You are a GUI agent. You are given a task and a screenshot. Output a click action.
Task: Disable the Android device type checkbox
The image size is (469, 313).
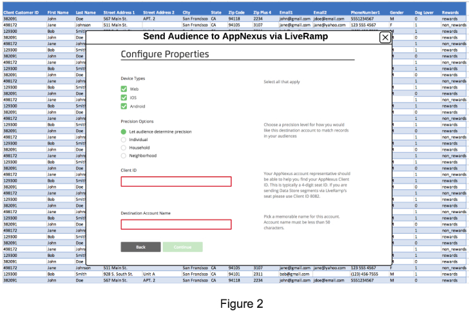coord(124,106)
